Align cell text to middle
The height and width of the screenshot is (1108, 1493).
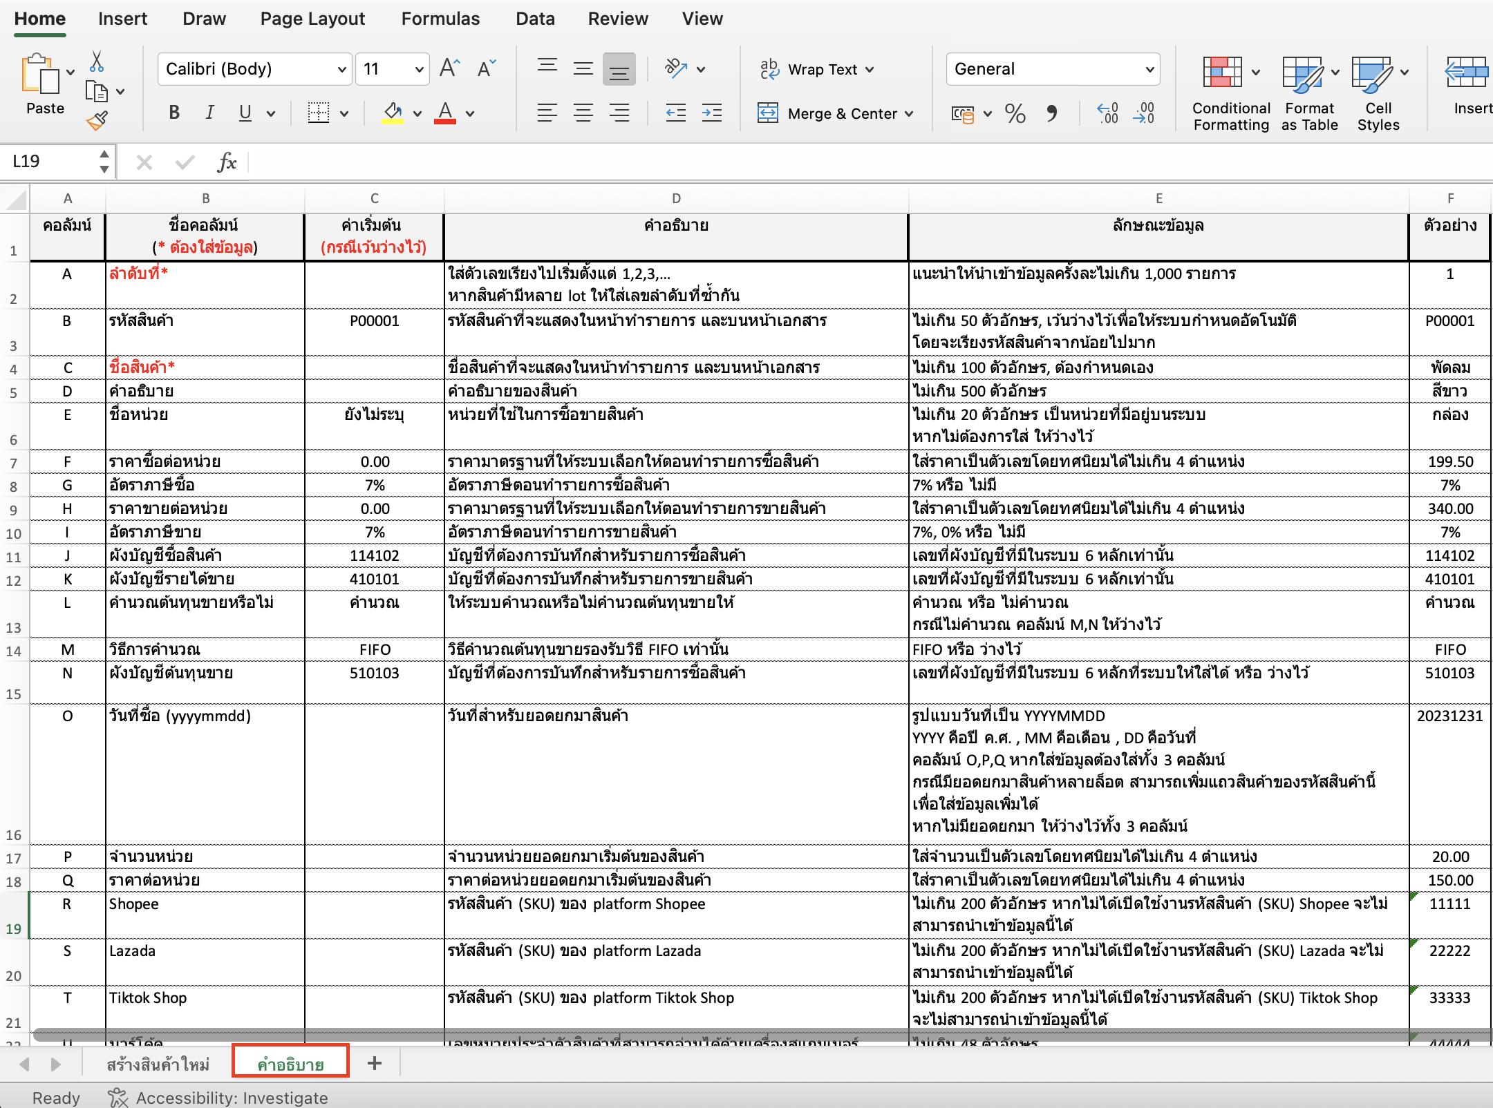583,68
